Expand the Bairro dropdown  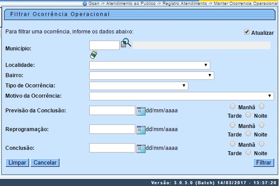tap(152, 75)
